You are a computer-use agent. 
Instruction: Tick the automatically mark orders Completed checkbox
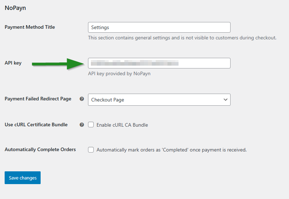pos(91,150)
